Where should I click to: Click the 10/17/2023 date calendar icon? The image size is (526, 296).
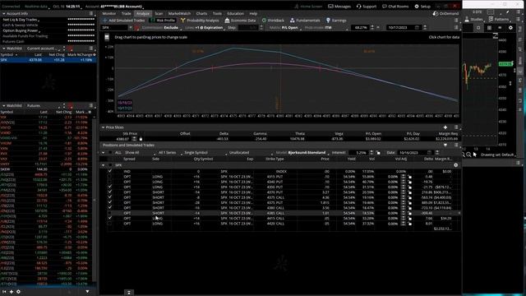(417, 27)
